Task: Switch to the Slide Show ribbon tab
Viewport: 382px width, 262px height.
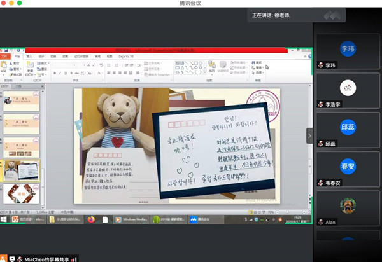Action: click(81, 57)
